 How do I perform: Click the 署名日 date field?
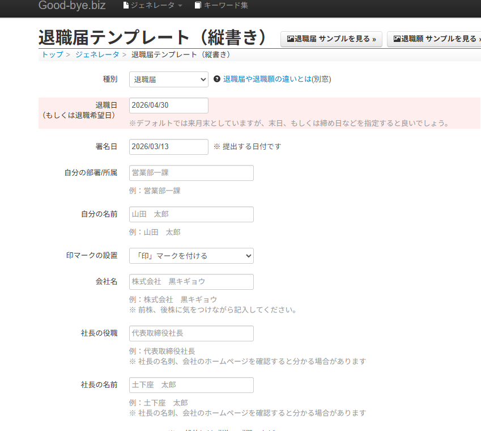click(169, 146)
